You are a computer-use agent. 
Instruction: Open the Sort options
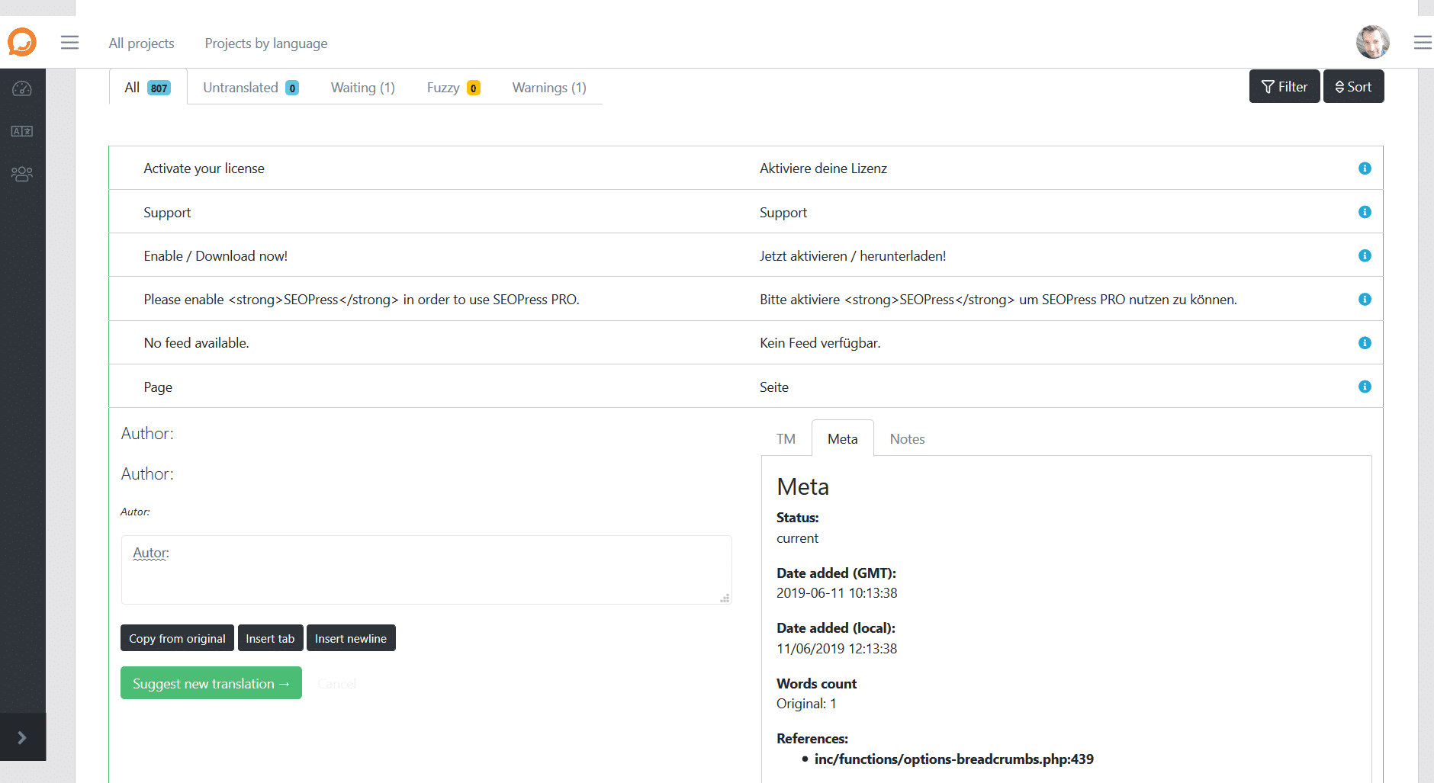[1353, 86]
